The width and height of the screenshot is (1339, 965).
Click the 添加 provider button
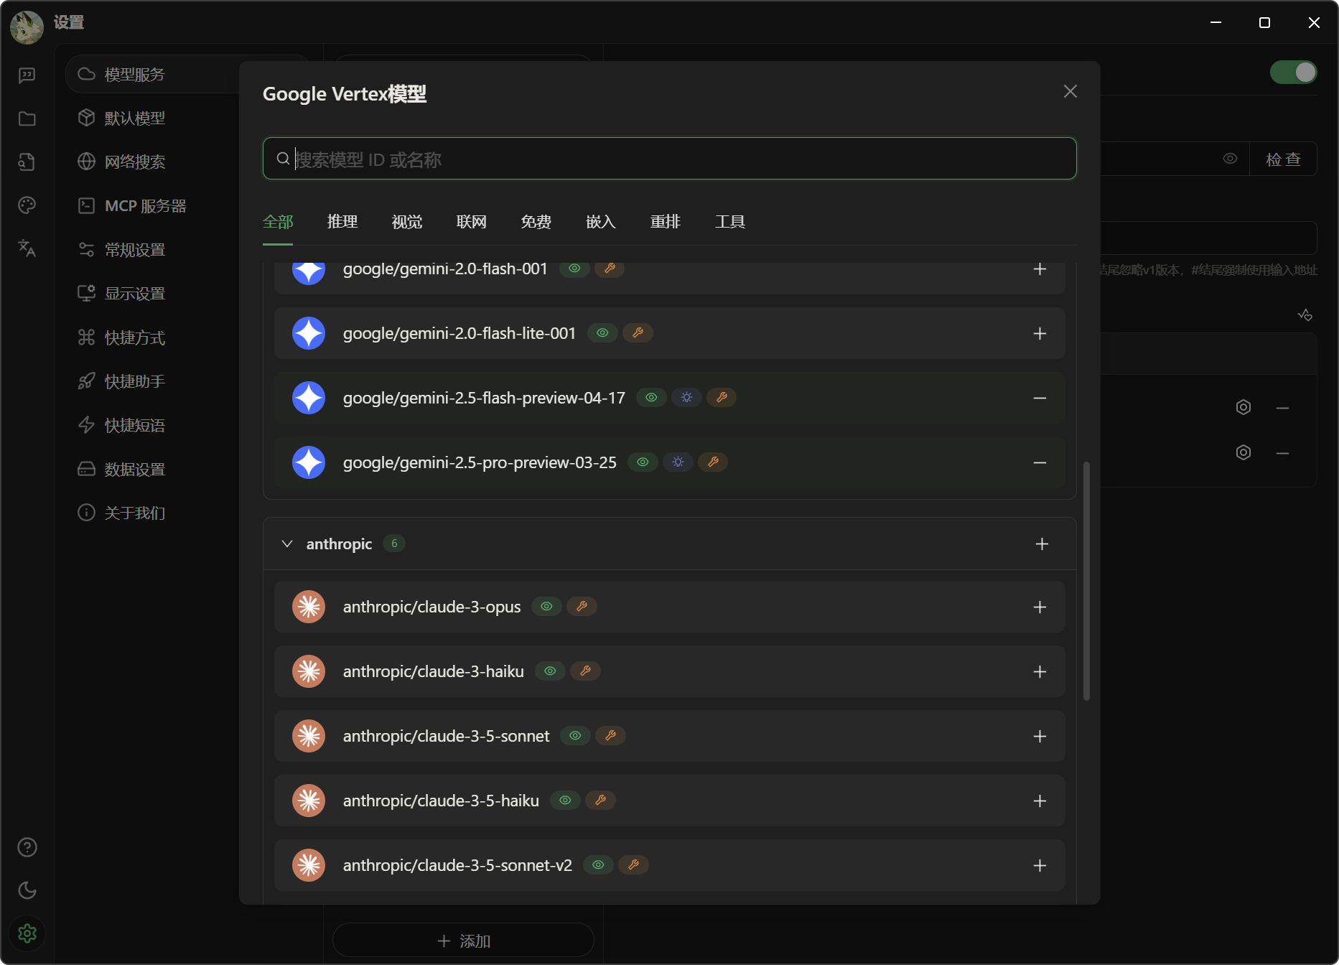[x=464, y=941]
